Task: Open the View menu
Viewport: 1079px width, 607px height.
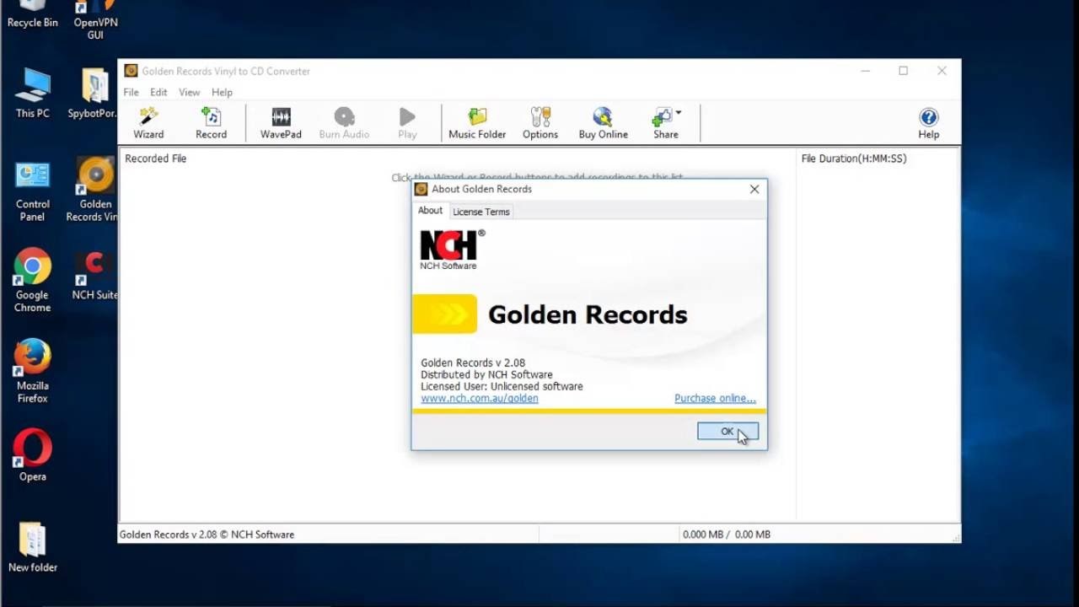Action: point(189,92)
